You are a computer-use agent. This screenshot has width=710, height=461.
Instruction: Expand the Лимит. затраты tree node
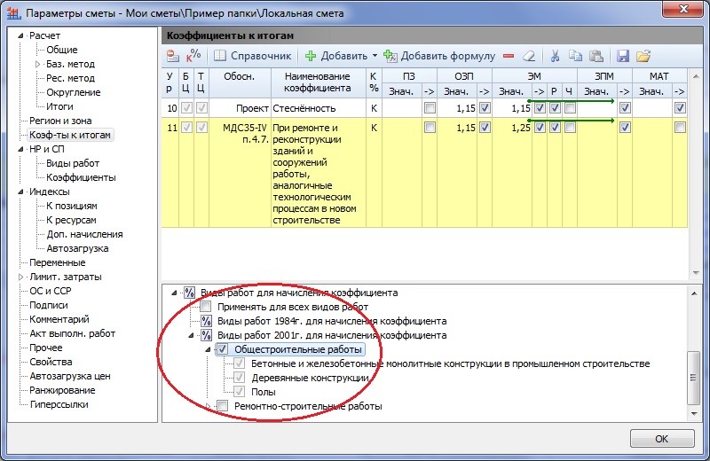tap(20, 277)
